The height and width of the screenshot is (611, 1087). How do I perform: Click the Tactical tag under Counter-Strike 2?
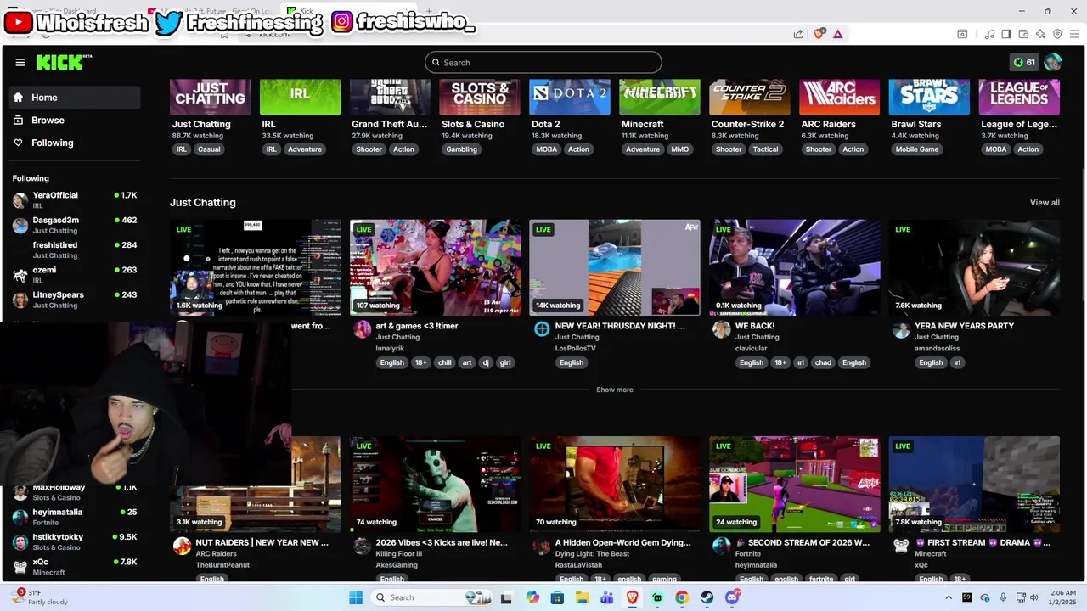point(765,149)
